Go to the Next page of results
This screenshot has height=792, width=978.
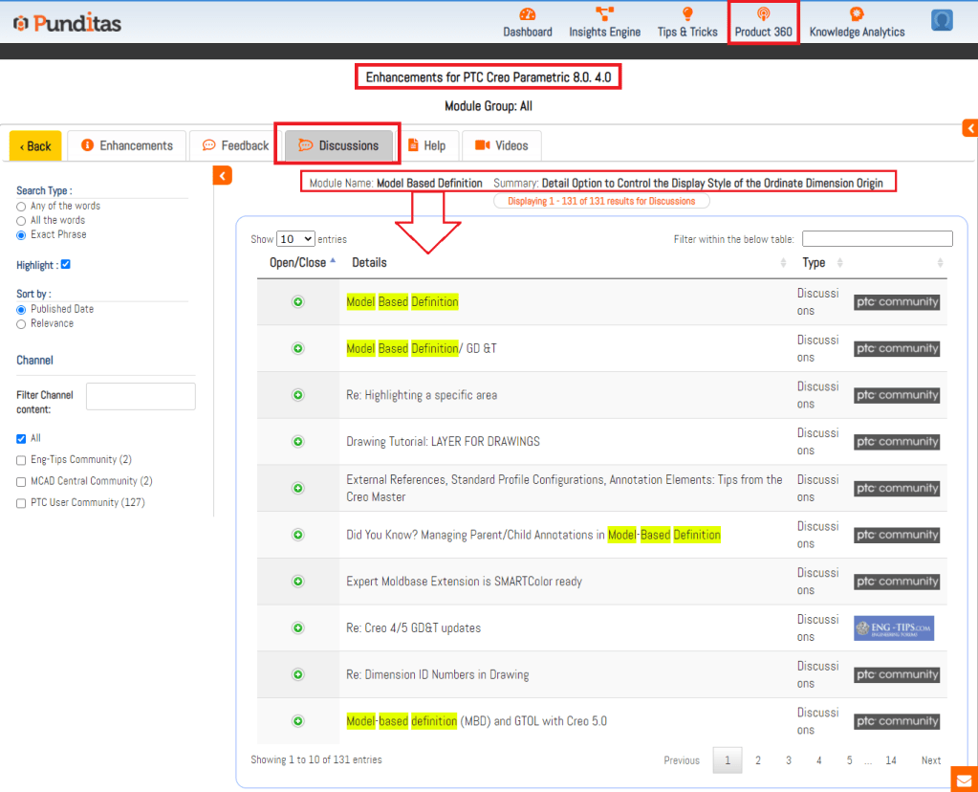(x=930, y=760)
